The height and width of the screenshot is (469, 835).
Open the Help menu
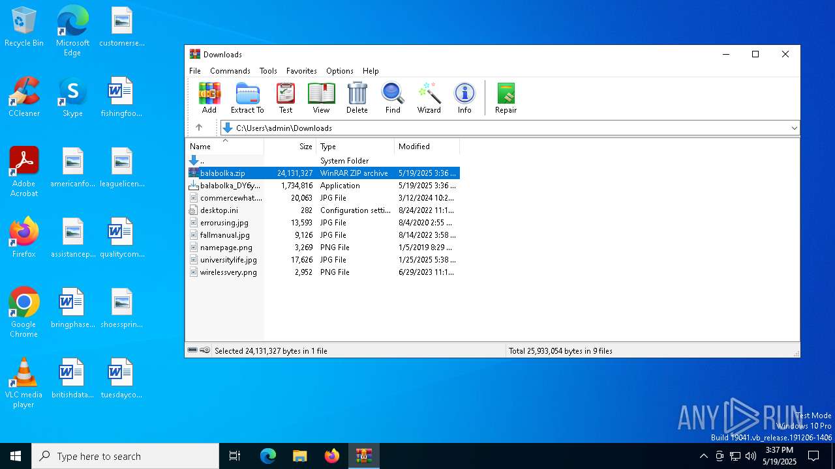point(371,70)
